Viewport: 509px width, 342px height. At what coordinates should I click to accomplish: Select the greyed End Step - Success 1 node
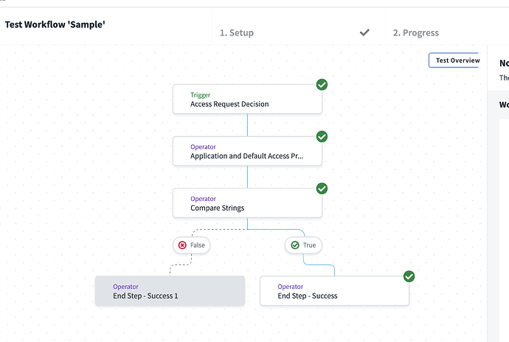click(x=170, y=291)
